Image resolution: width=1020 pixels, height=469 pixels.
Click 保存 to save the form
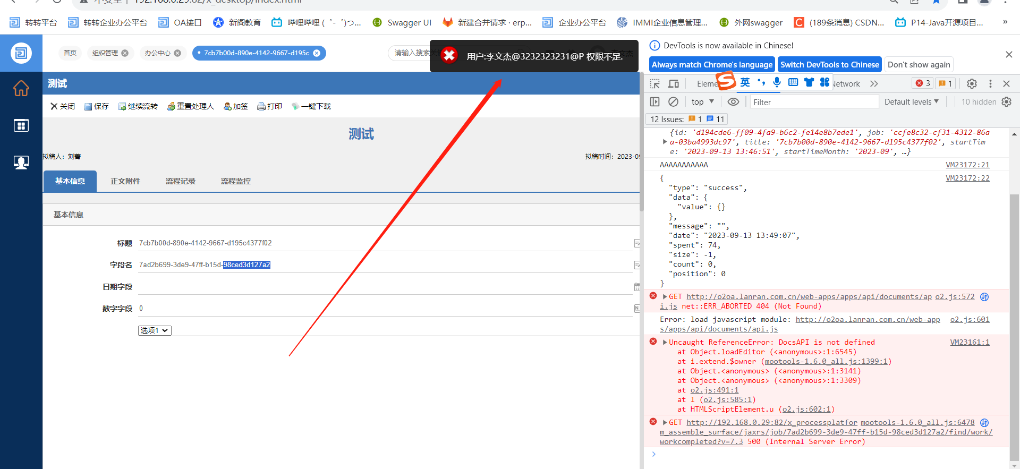(x=97, y=106)
